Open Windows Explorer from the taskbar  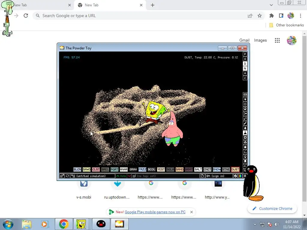[27, 224]
